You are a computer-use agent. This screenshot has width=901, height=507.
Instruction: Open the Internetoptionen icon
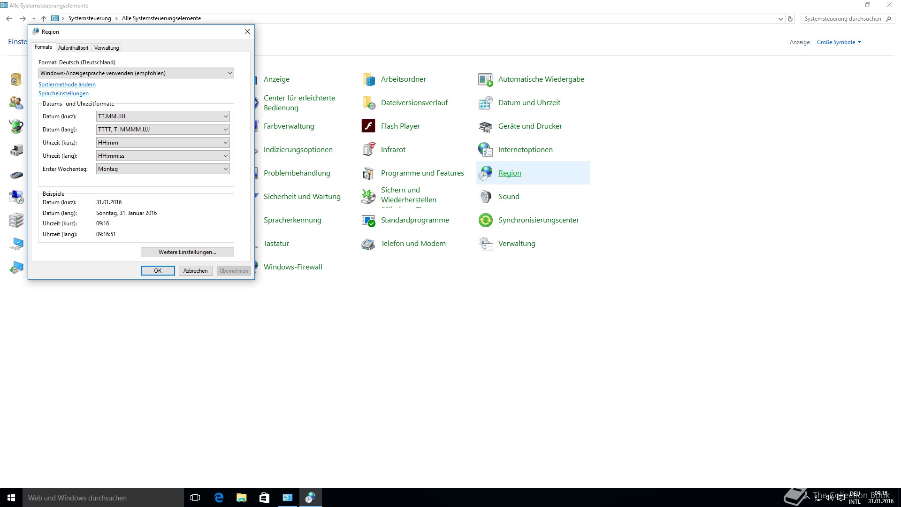(x=486, y=150)
